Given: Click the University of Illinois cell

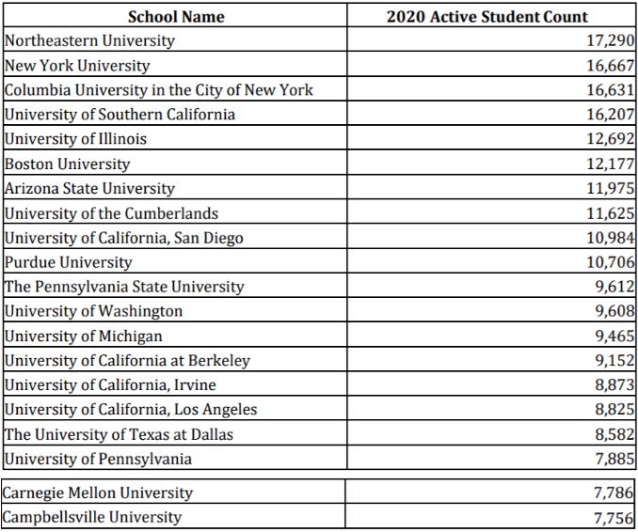Looking at the screenshot, I should click(x=75, y=139).
